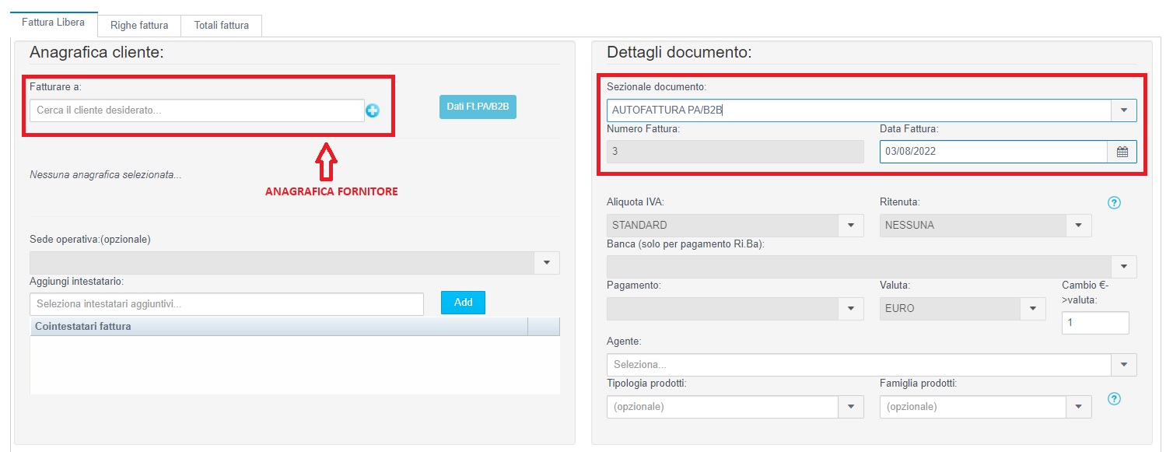Expand the Valuta EURO dropdown
Viewport: 1166px width, 452px height.
tap(1033, 309)
